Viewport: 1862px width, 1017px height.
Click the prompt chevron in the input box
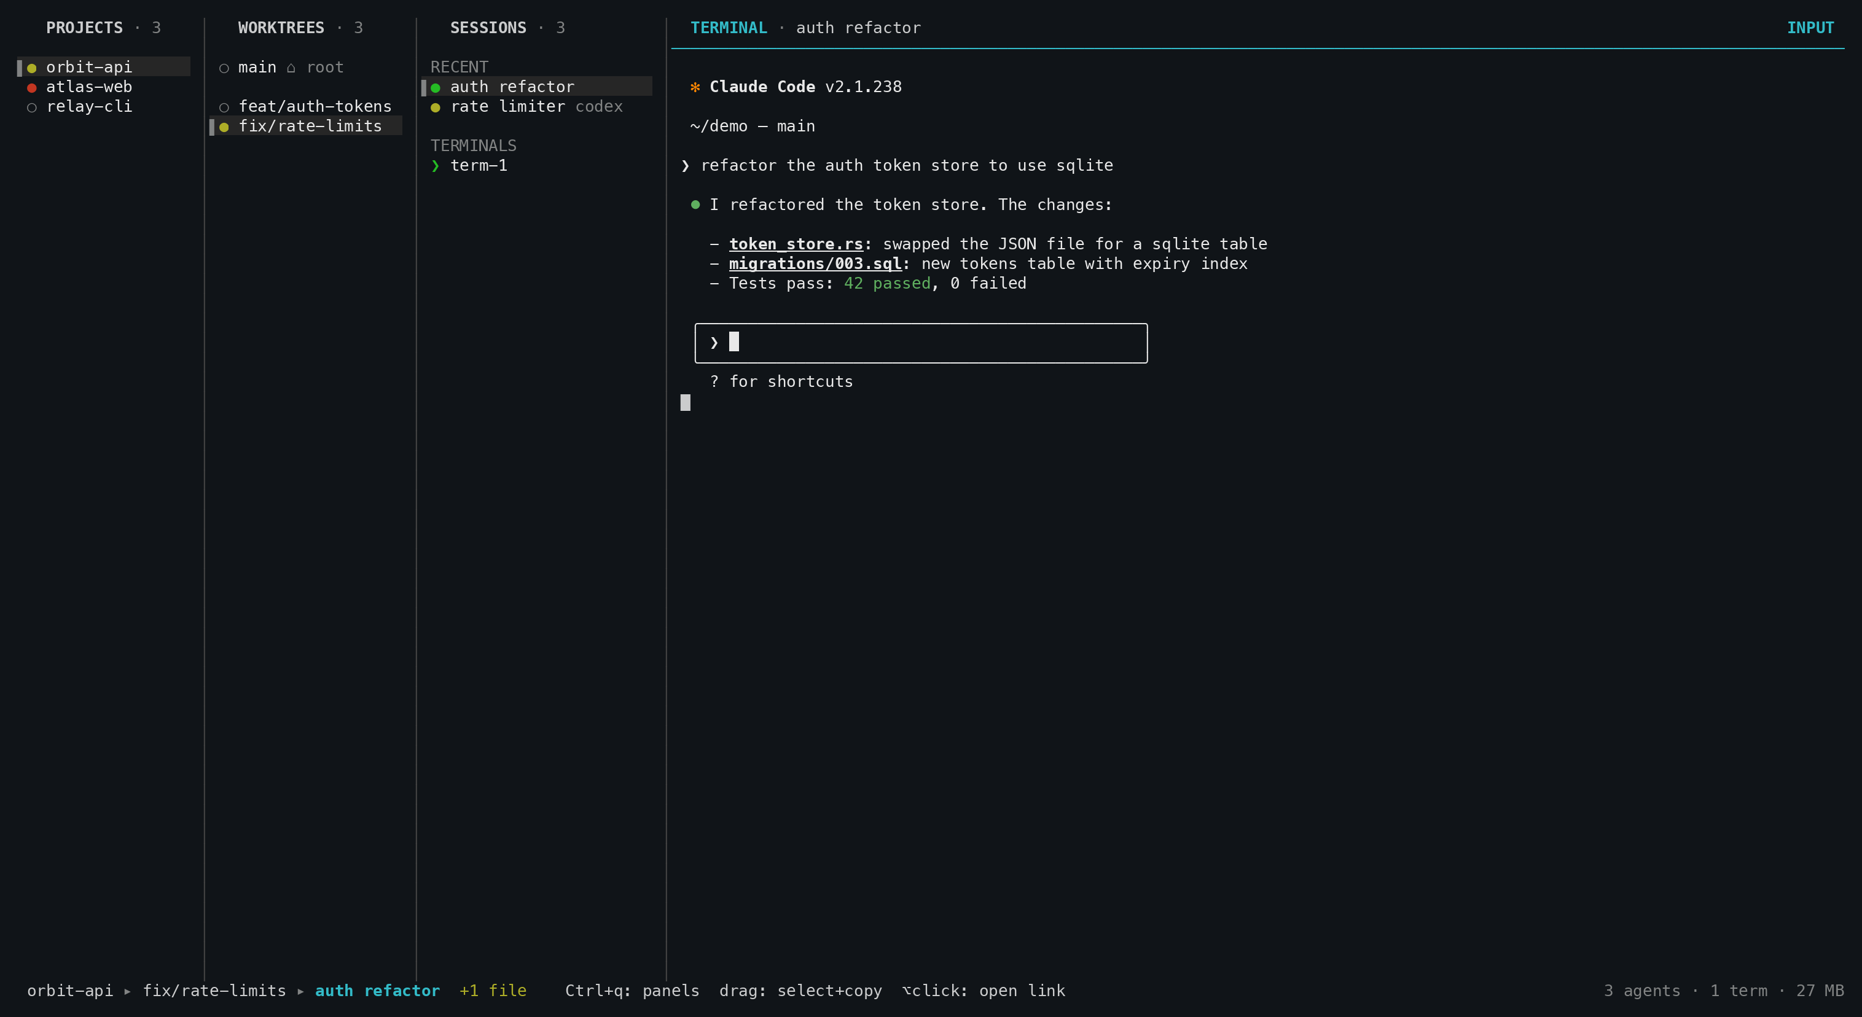714,343
